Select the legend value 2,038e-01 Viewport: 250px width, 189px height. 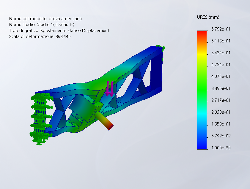[x=221, y=112]
